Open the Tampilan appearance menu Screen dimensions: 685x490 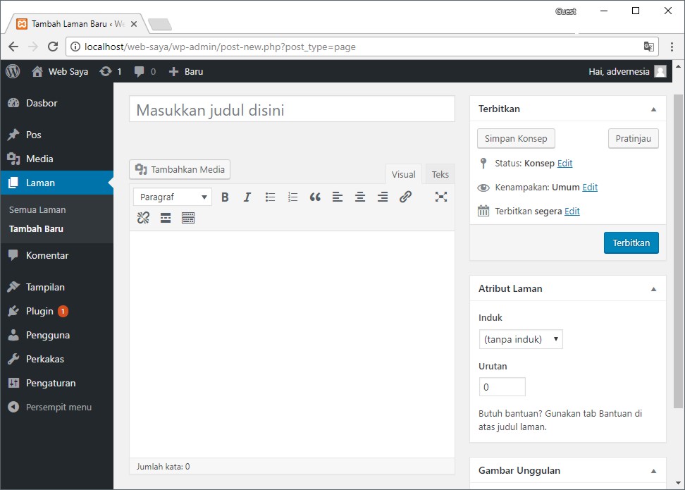(x=57, y=287)
